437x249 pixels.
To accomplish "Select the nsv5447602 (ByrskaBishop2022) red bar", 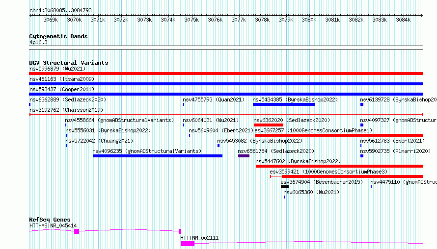I will click(x=339, y=166).
